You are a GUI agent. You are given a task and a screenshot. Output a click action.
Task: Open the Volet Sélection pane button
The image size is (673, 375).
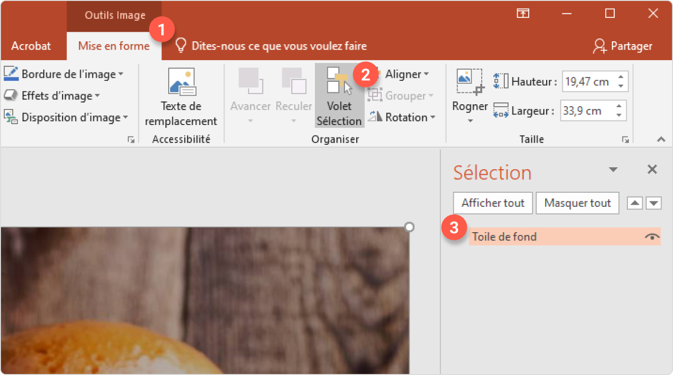tap(339, 96)
